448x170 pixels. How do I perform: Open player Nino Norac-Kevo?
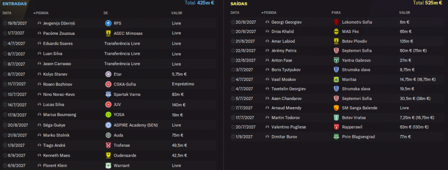(x=59, y=94)
